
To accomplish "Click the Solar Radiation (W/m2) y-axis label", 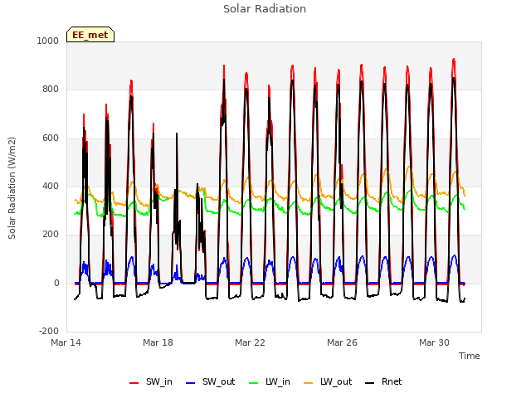I will tap(12, 188).
